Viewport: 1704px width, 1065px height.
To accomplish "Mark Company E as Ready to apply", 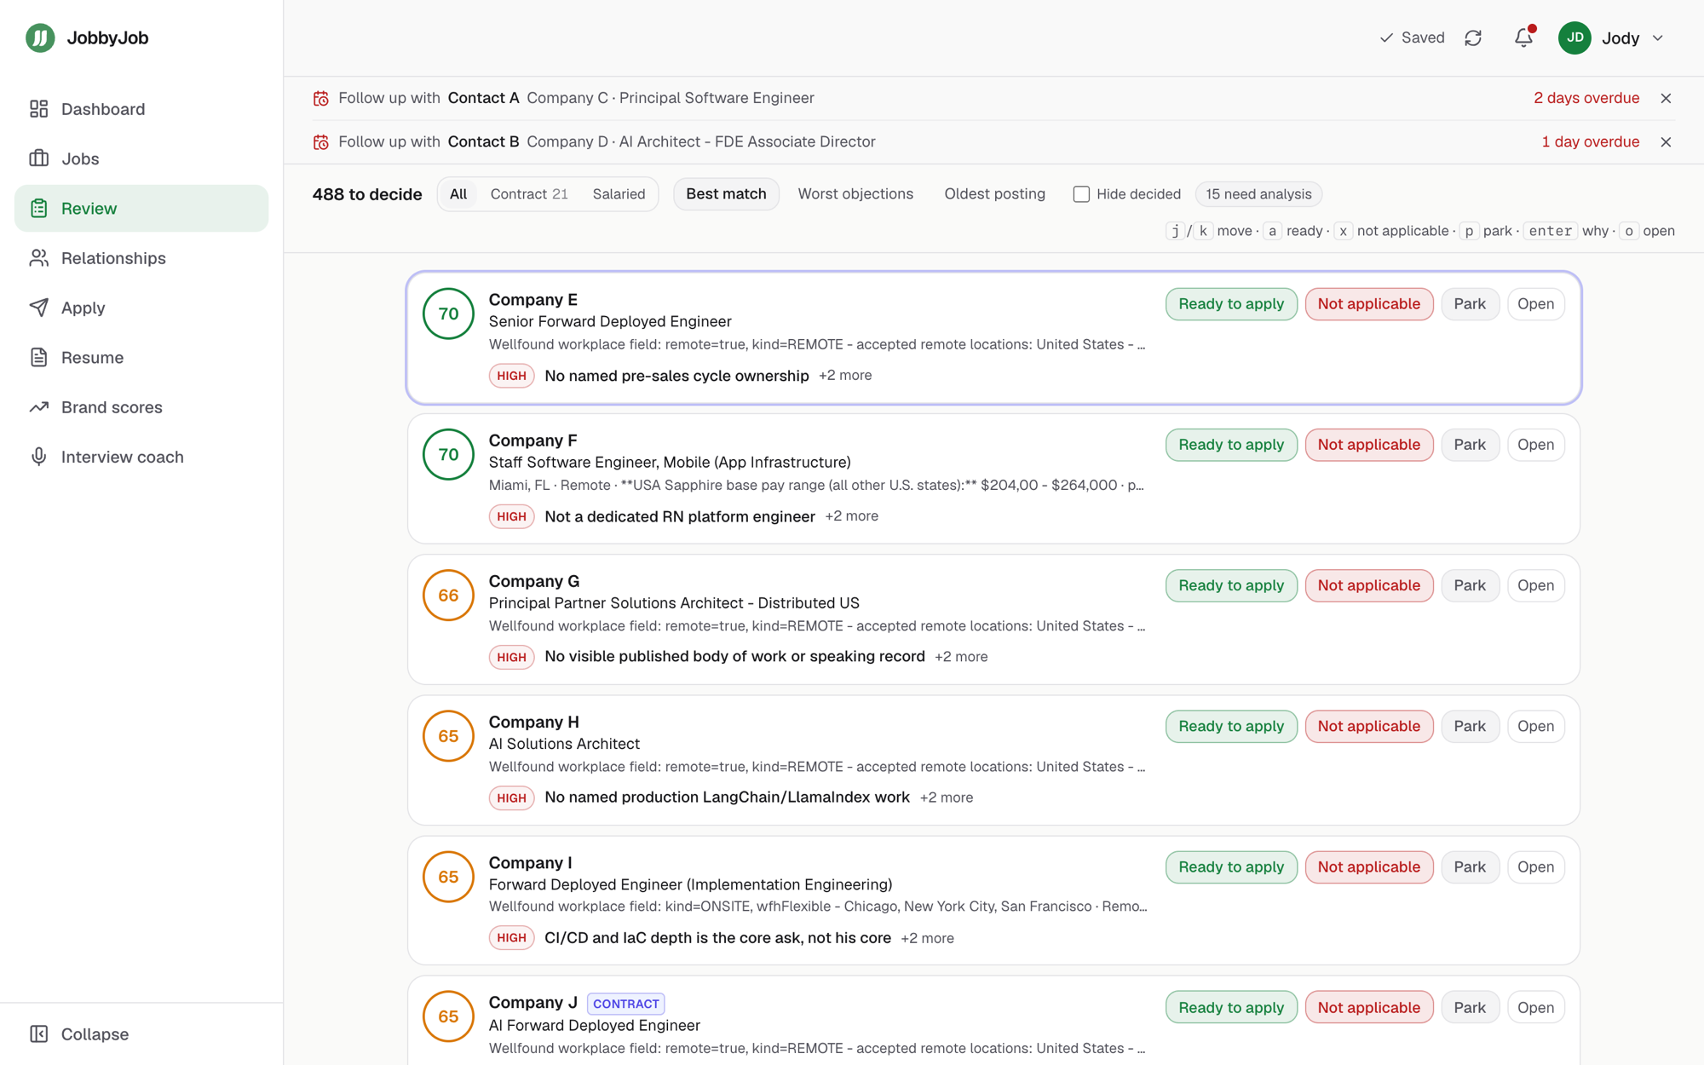I will [1231, 304].
